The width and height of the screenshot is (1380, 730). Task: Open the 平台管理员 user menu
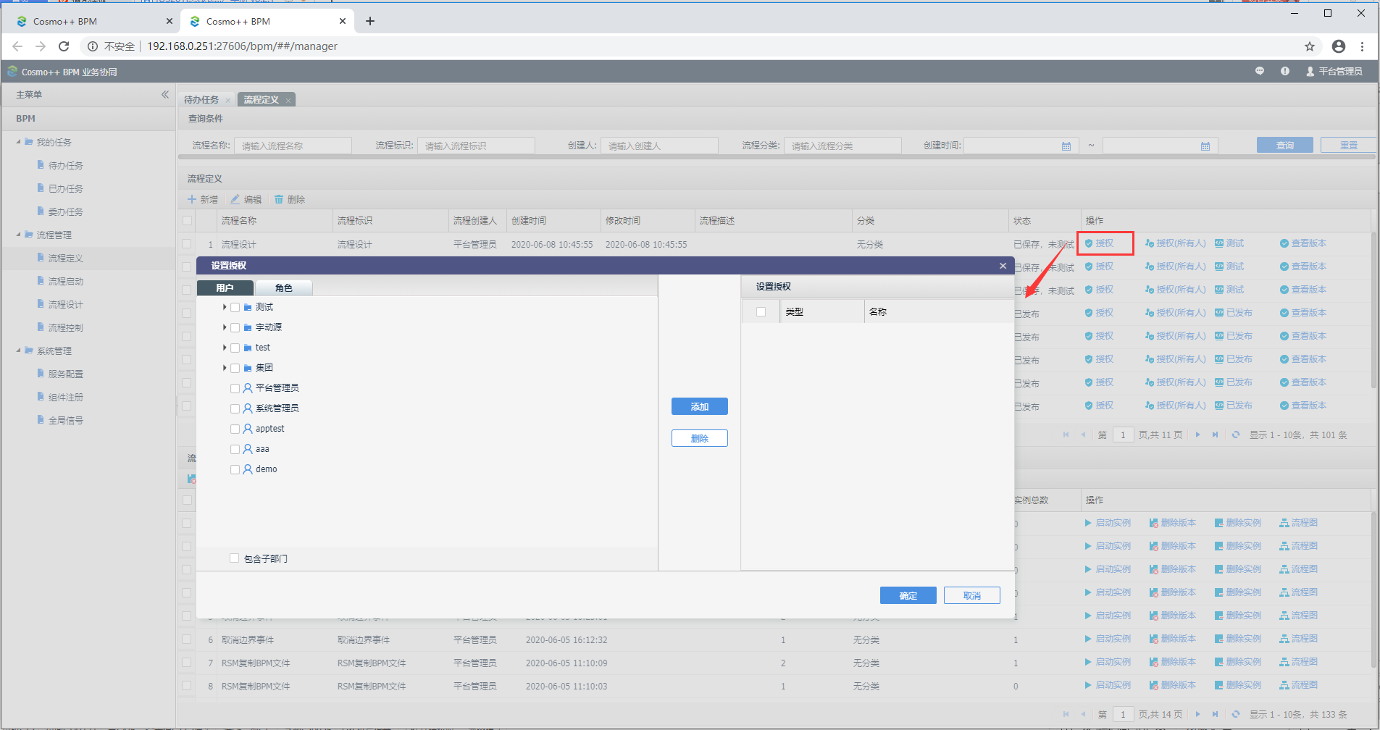click(1334, 72)
